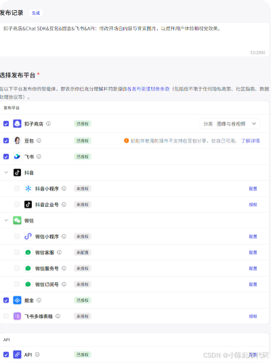Click the 微信服务号 icon
Viewport: 271px width, 363px height.
point(28,268)
